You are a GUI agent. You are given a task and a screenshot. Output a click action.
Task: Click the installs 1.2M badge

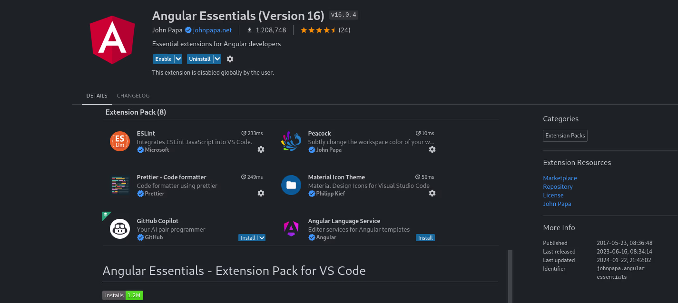pyautogui.click(x=123, y=295)
